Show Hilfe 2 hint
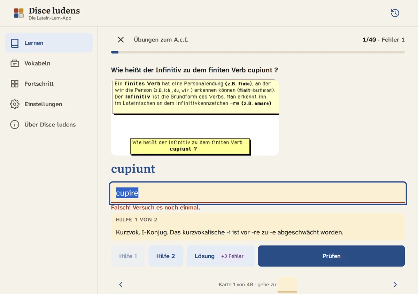This screenshot has width=418, height=294. [165, 256]
